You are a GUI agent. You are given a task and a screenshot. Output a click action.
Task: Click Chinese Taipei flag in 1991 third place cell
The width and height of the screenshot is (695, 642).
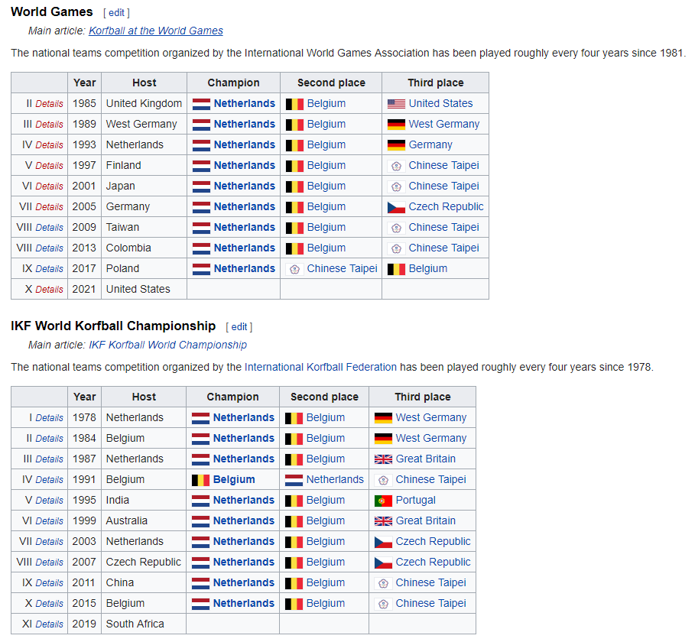383,480
